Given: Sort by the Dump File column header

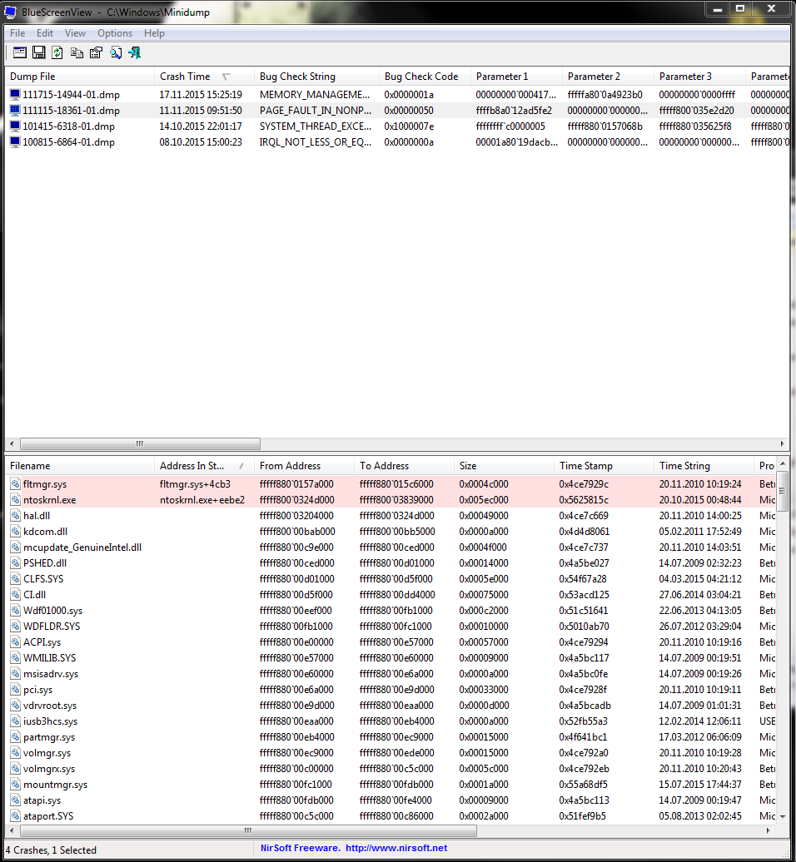Looking at the screenshot, I should click(79, 77).
